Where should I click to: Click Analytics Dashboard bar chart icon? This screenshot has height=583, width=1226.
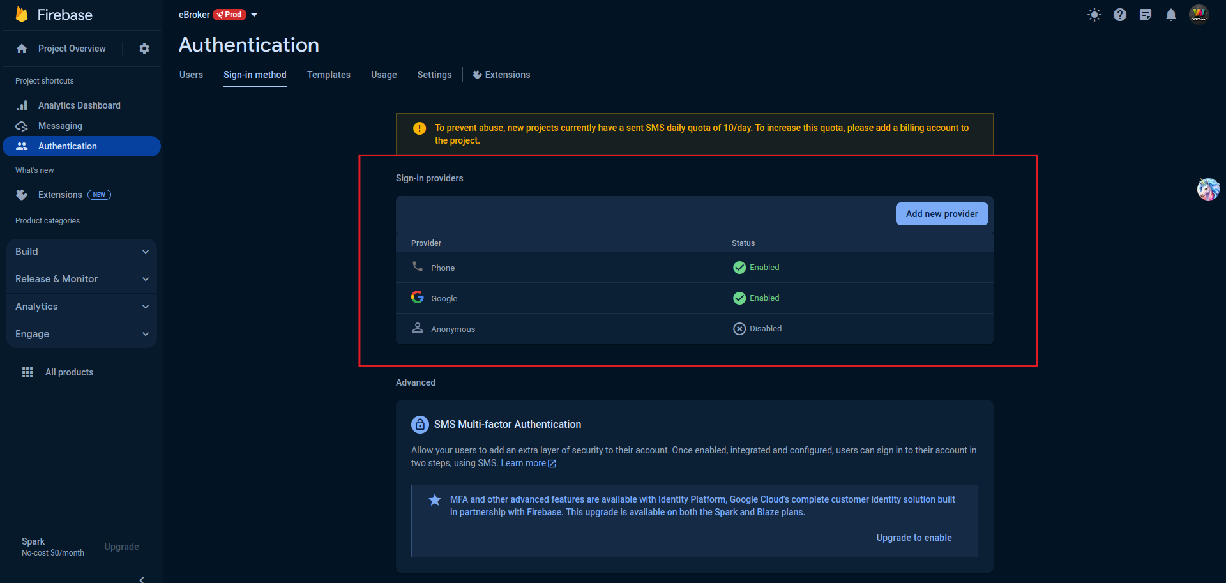click(x=22, y=105)
